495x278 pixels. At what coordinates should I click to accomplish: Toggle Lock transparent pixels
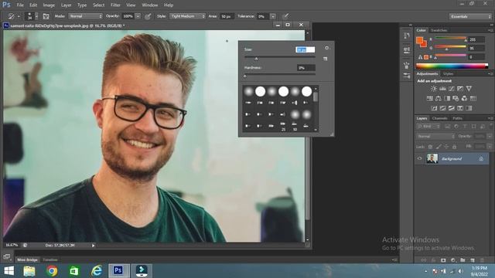click(430, 147)
